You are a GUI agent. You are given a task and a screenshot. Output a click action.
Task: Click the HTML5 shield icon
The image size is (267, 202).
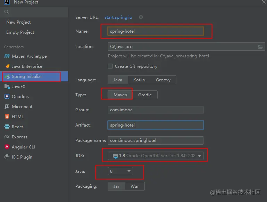tap(7, 116)
